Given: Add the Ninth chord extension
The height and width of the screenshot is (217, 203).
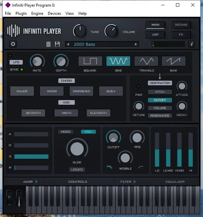Looking at the screenshot, I should coord(66,113).
